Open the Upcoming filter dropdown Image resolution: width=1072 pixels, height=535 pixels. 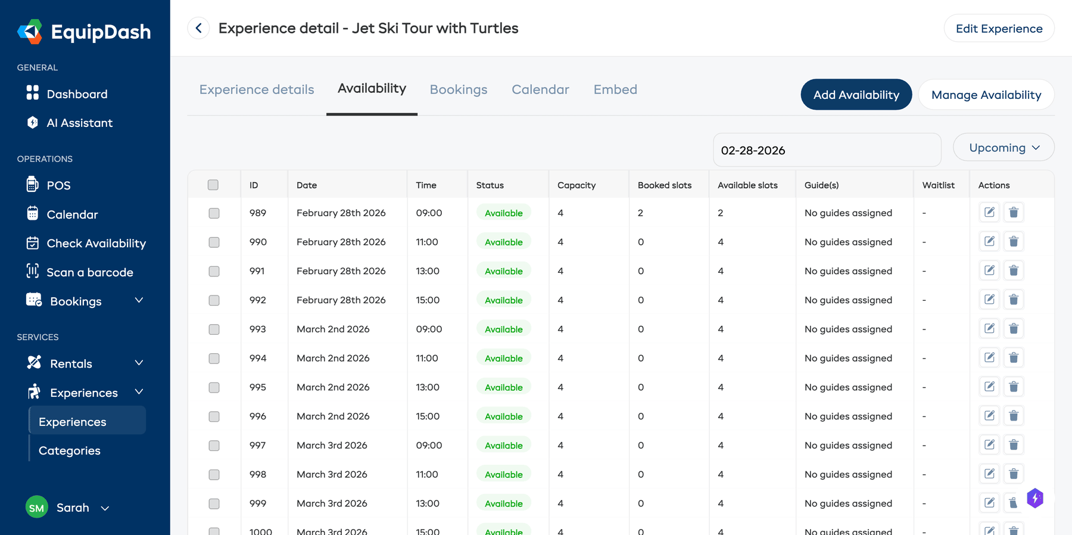[1004, 147]
